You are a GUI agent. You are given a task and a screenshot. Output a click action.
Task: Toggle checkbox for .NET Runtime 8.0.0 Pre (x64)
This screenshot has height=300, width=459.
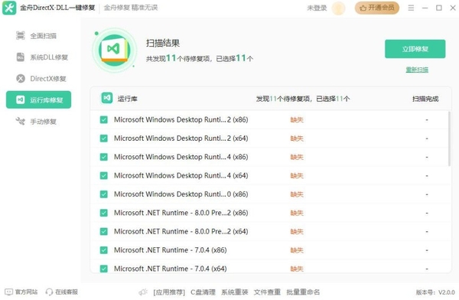[x=103, y=231]
